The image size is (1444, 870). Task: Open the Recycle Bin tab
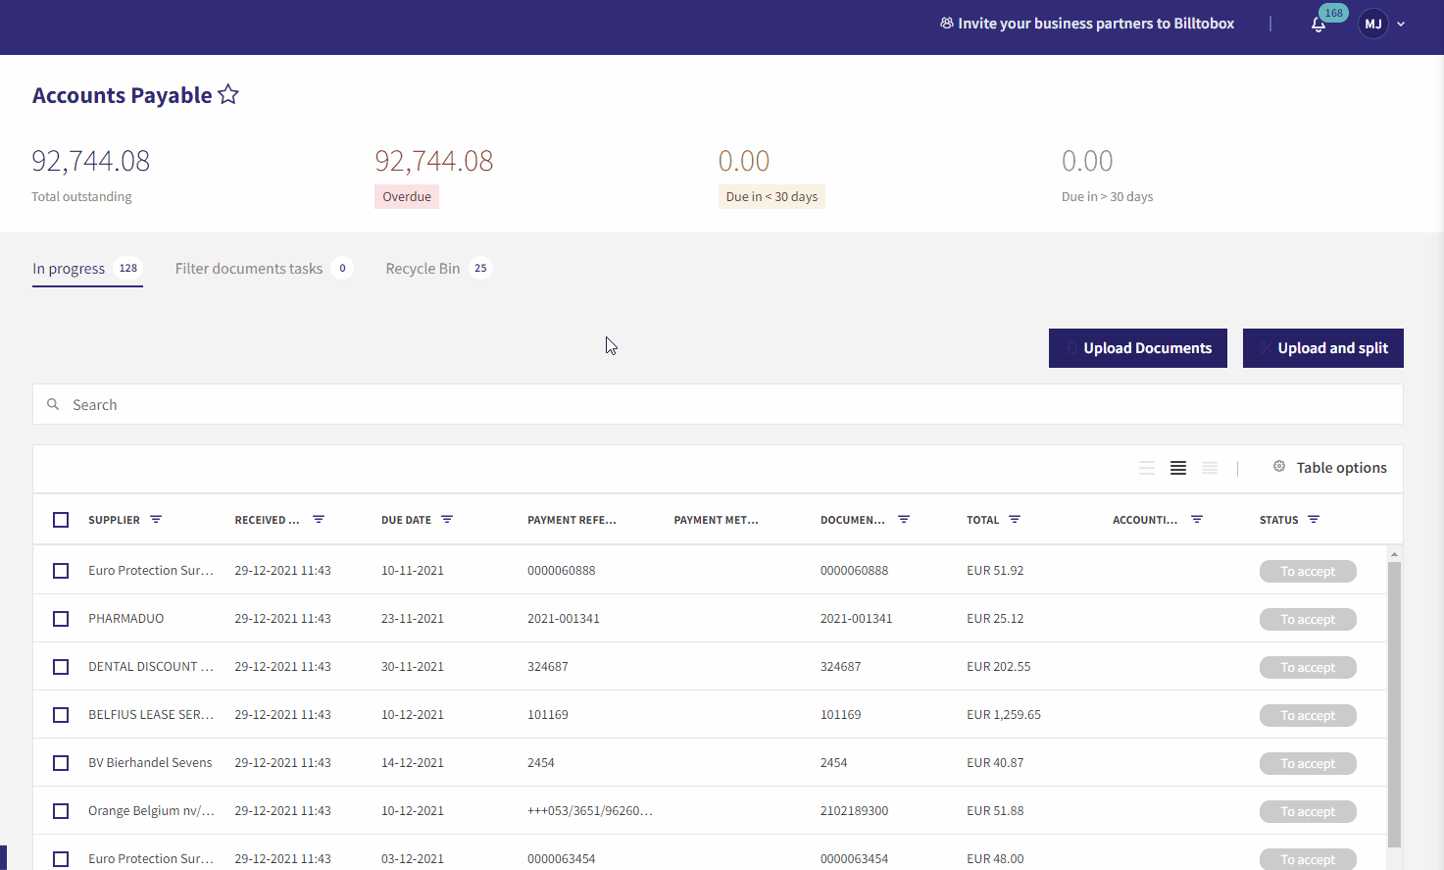pyautogui.click(x=438, y=269)
